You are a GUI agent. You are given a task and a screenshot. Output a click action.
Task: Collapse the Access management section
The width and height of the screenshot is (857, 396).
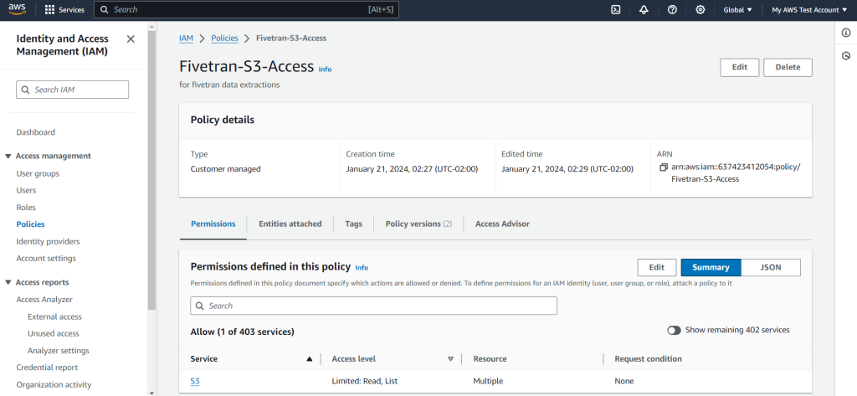(8, 157)
